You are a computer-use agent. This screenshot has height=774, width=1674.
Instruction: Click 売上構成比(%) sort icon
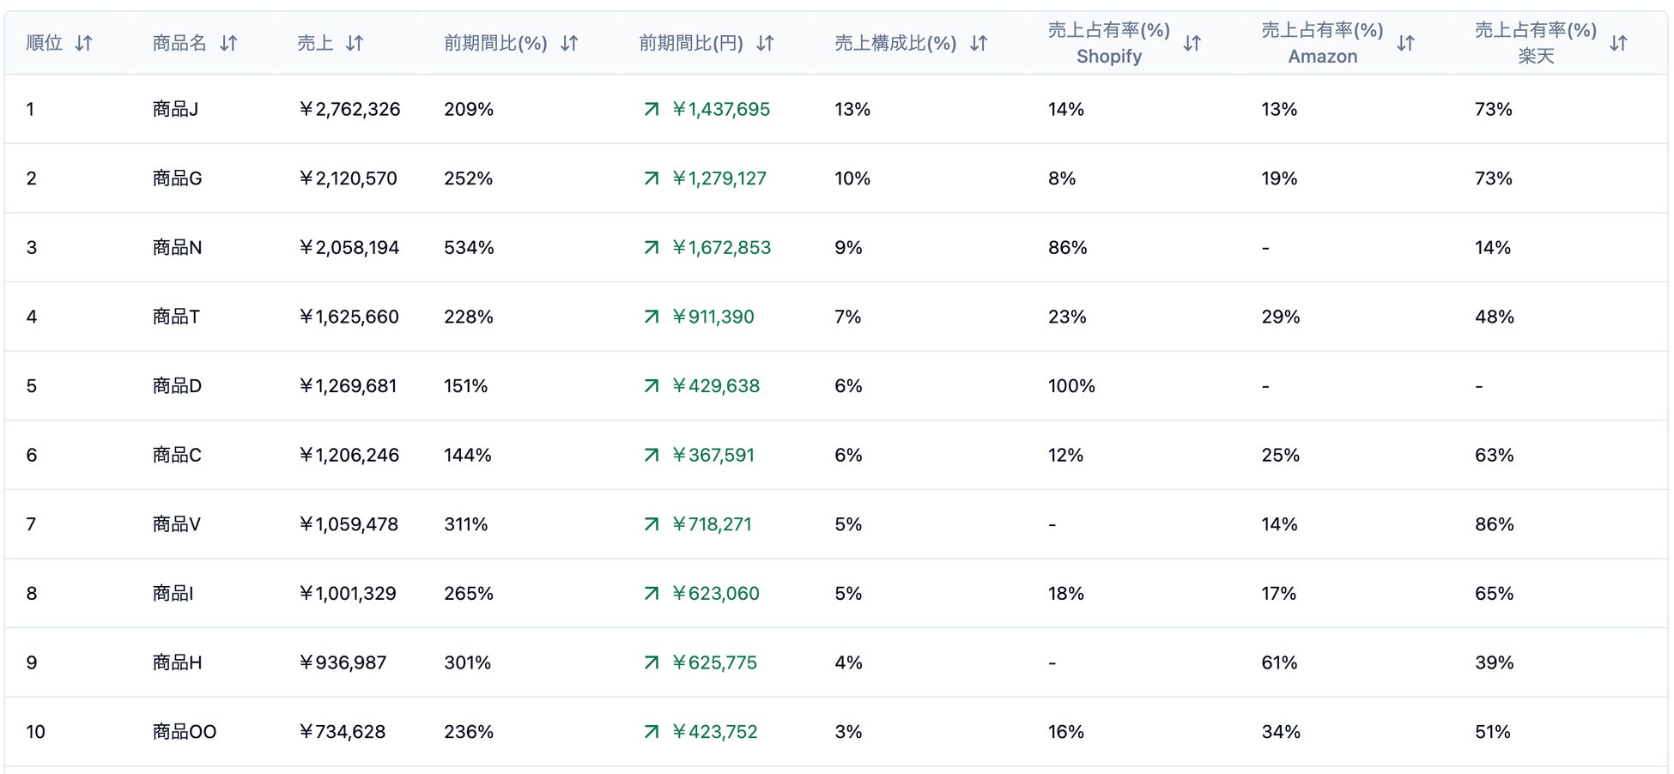point(979,43)
